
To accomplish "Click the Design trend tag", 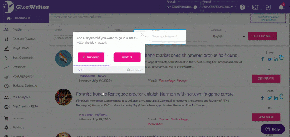I will click(182, 80).
